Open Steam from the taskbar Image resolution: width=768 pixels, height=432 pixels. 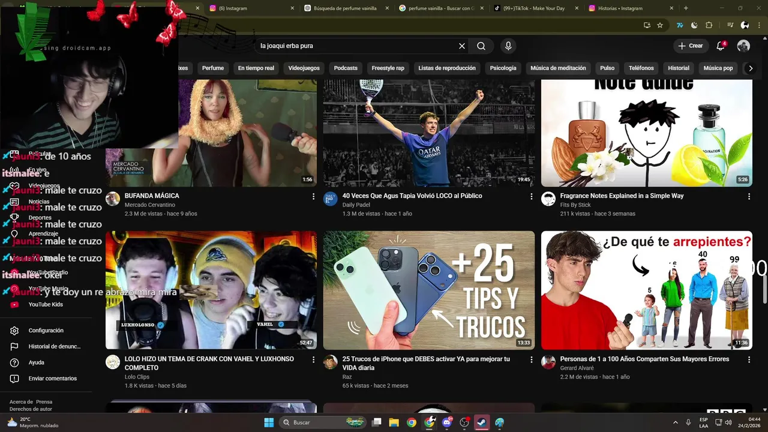tap(482, 422)
